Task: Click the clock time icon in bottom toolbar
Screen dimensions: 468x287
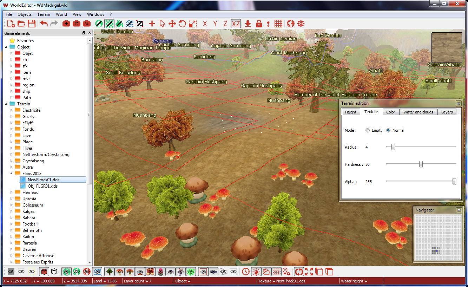Action: pos(246,272)
